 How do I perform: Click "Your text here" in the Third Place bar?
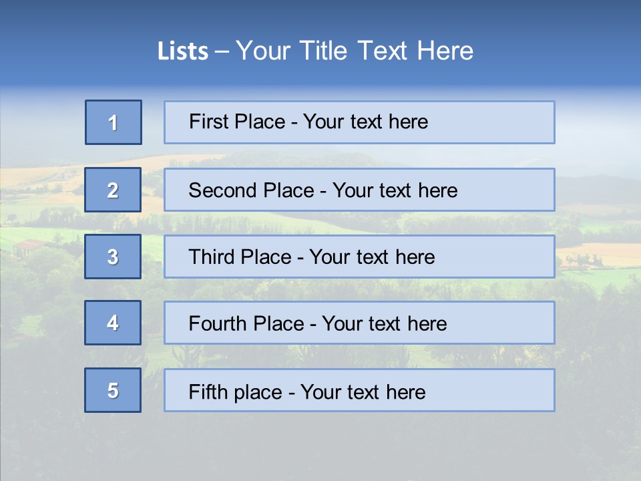pyautogui.click(x=372, y=257)
